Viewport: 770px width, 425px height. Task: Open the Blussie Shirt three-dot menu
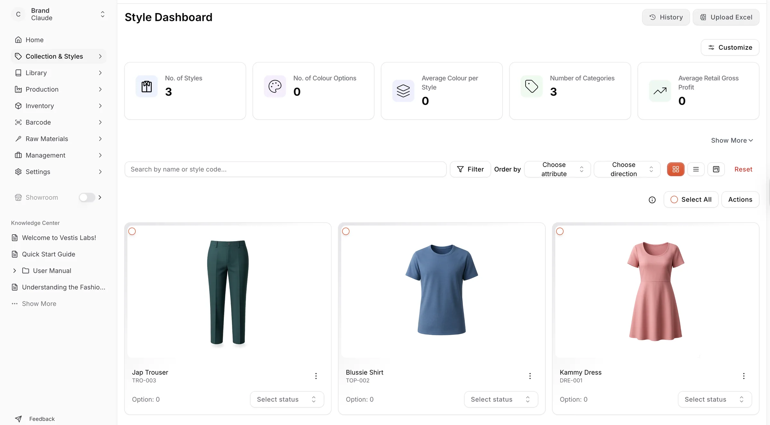pos(530,376)
